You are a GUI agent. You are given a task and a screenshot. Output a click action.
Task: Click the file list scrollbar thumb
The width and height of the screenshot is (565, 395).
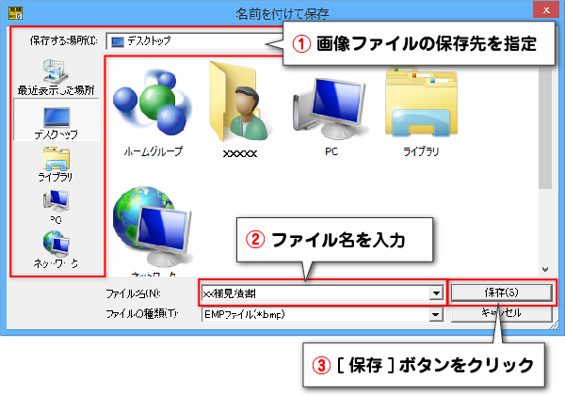[545, 128]
